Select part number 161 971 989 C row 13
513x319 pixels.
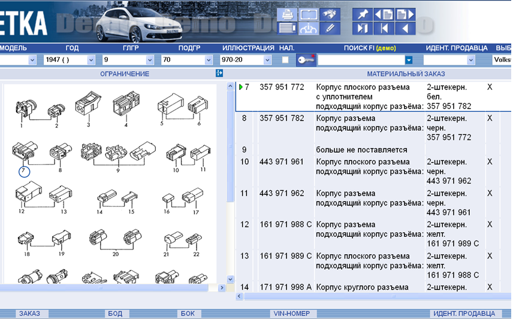[286, 256]
